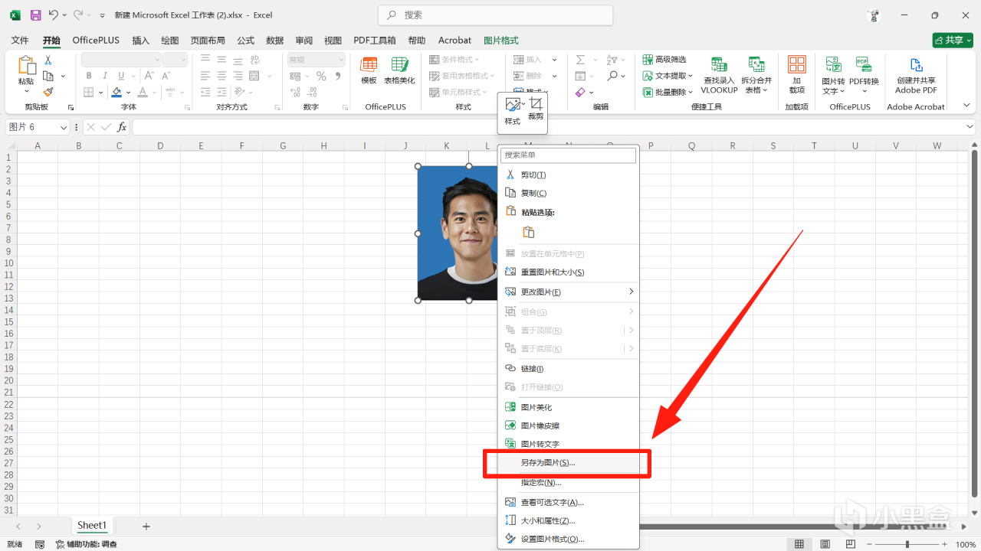
Task: Click the comma style number icon
Action: click(338, 76)
